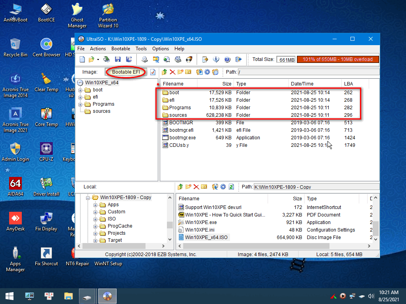This screenshot has width=406, height=304.
Task: Click the Total Size 661MB field
Action: (286, 60)
